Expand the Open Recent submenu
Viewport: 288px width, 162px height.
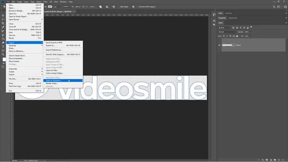tap(25, 19)
